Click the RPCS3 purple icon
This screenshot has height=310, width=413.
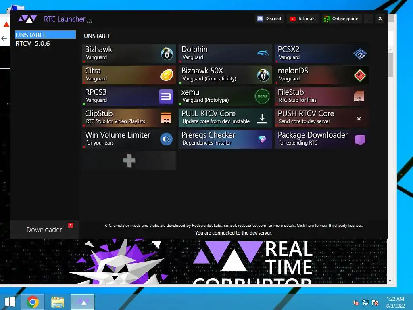[166, 96]
